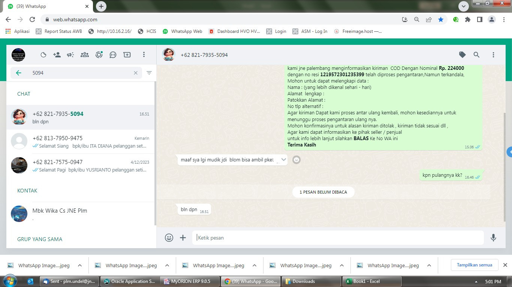512x287 pixels.
Task: Start a new chat icon
Action: [127, 55]
